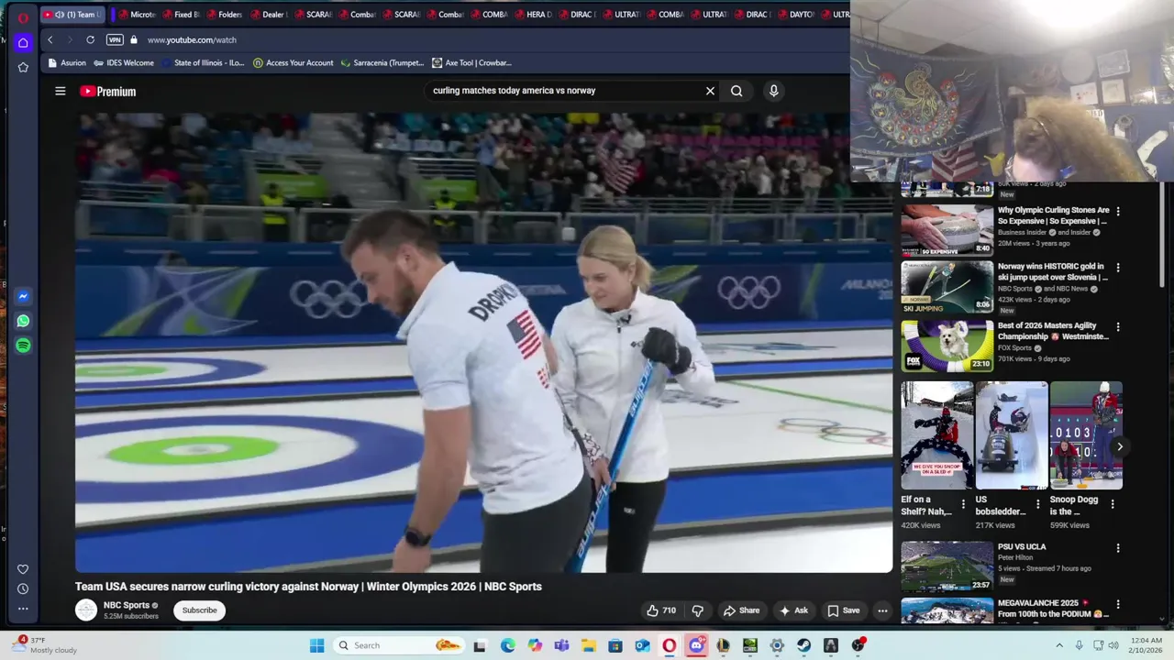
Task: Open the IDES Welcome bookmark
Action: coord(124,63)
